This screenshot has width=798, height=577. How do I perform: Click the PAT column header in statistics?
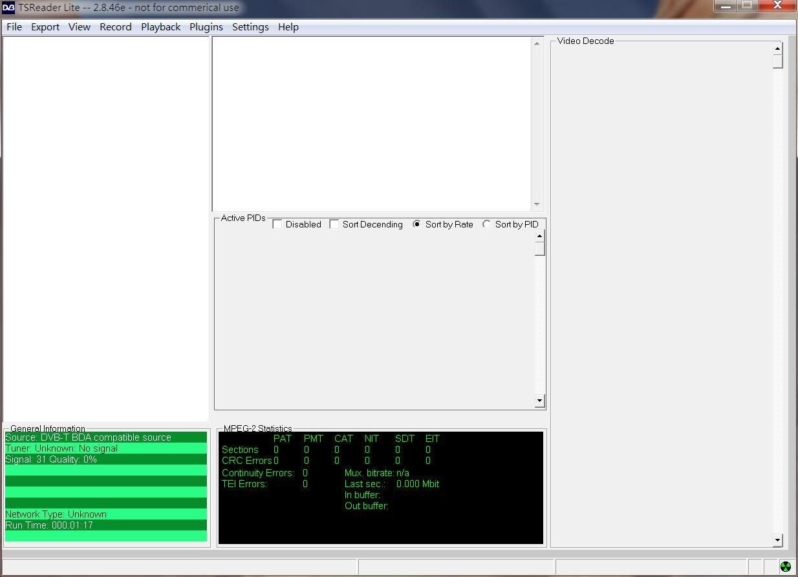tap(283, 439)
